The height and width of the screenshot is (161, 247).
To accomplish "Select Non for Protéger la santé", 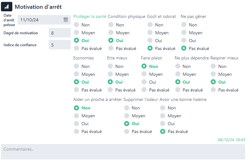I will [x=76, y=25].
